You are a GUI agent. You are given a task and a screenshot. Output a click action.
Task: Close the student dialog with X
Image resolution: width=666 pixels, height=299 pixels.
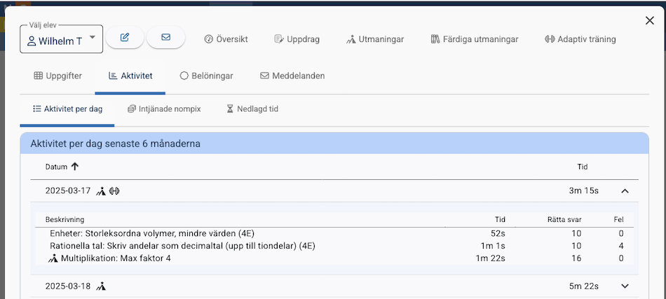tap(649, 21)
